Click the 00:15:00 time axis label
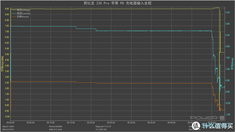This screenshot has width=235, height=132. (x=71, y=123)
